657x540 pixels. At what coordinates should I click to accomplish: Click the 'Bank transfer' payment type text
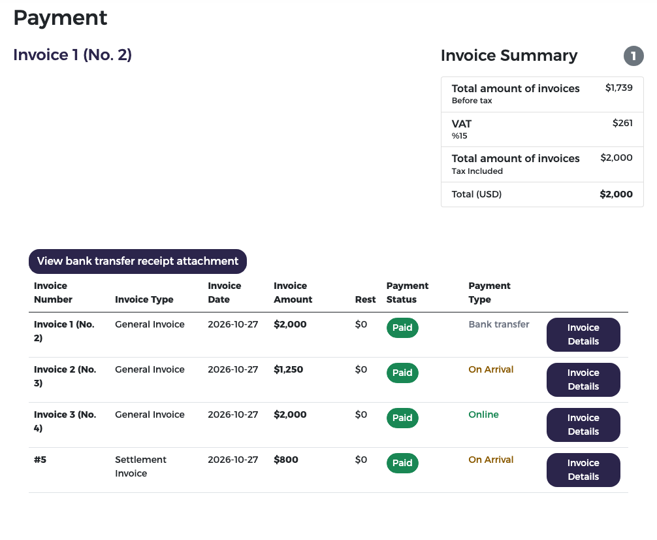tap(498, 324)
